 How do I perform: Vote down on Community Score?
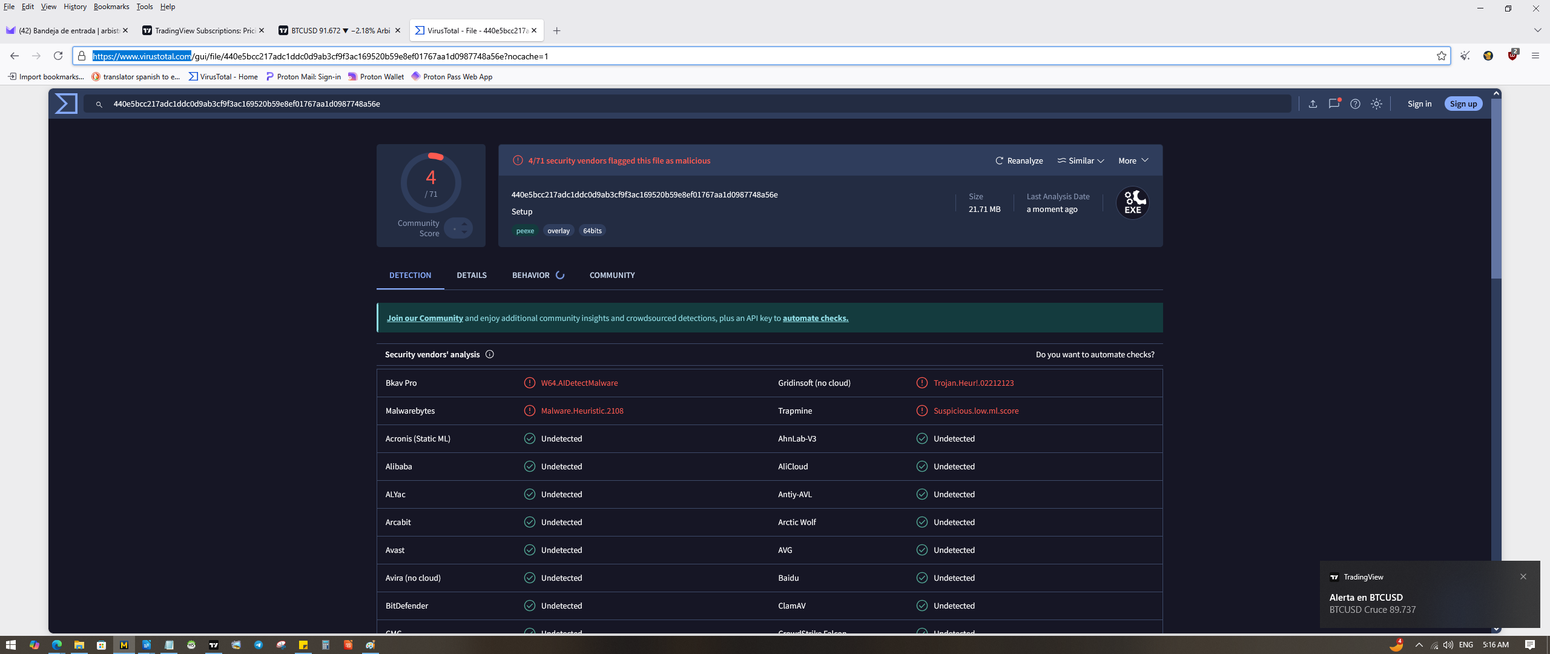[464, 233]
